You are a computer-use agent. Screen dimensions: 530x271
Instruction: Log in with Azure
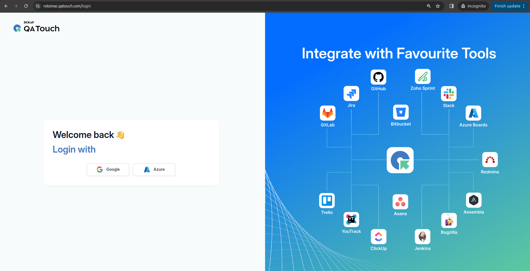(154, 170)
